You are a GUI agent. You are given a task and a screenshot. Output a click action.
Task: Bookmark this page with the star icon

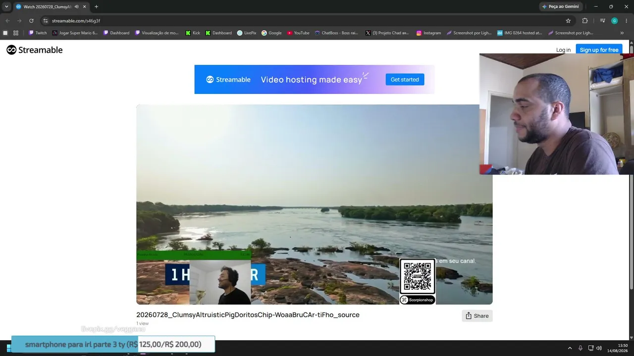tap(568, 21)
